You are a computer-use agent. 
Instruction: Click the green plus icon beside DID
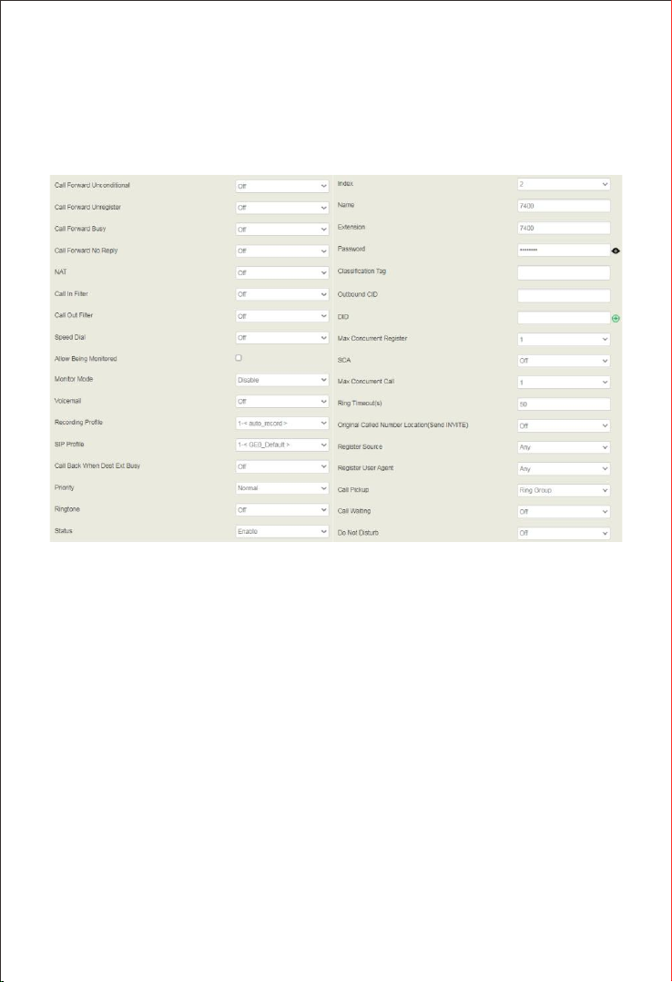tap(616, 318)
